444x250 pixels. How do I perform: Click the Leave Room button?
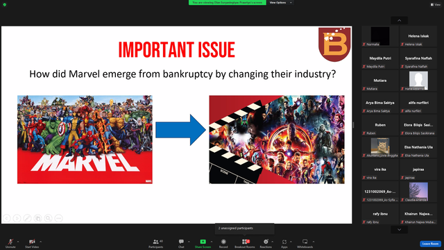[x=430, y=244]
